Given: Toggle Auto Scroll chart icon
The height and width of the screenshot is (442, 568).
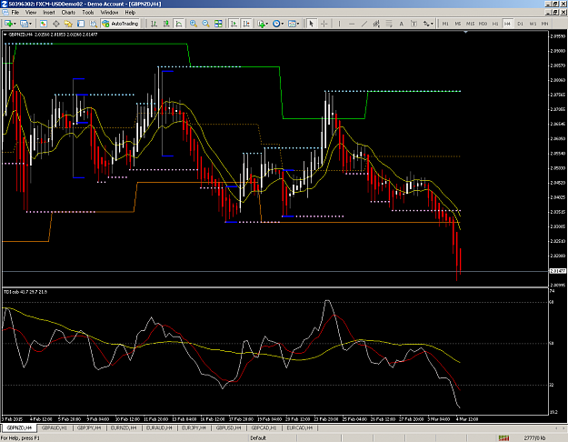Looking at the screenshot, I should click(234, 24).
